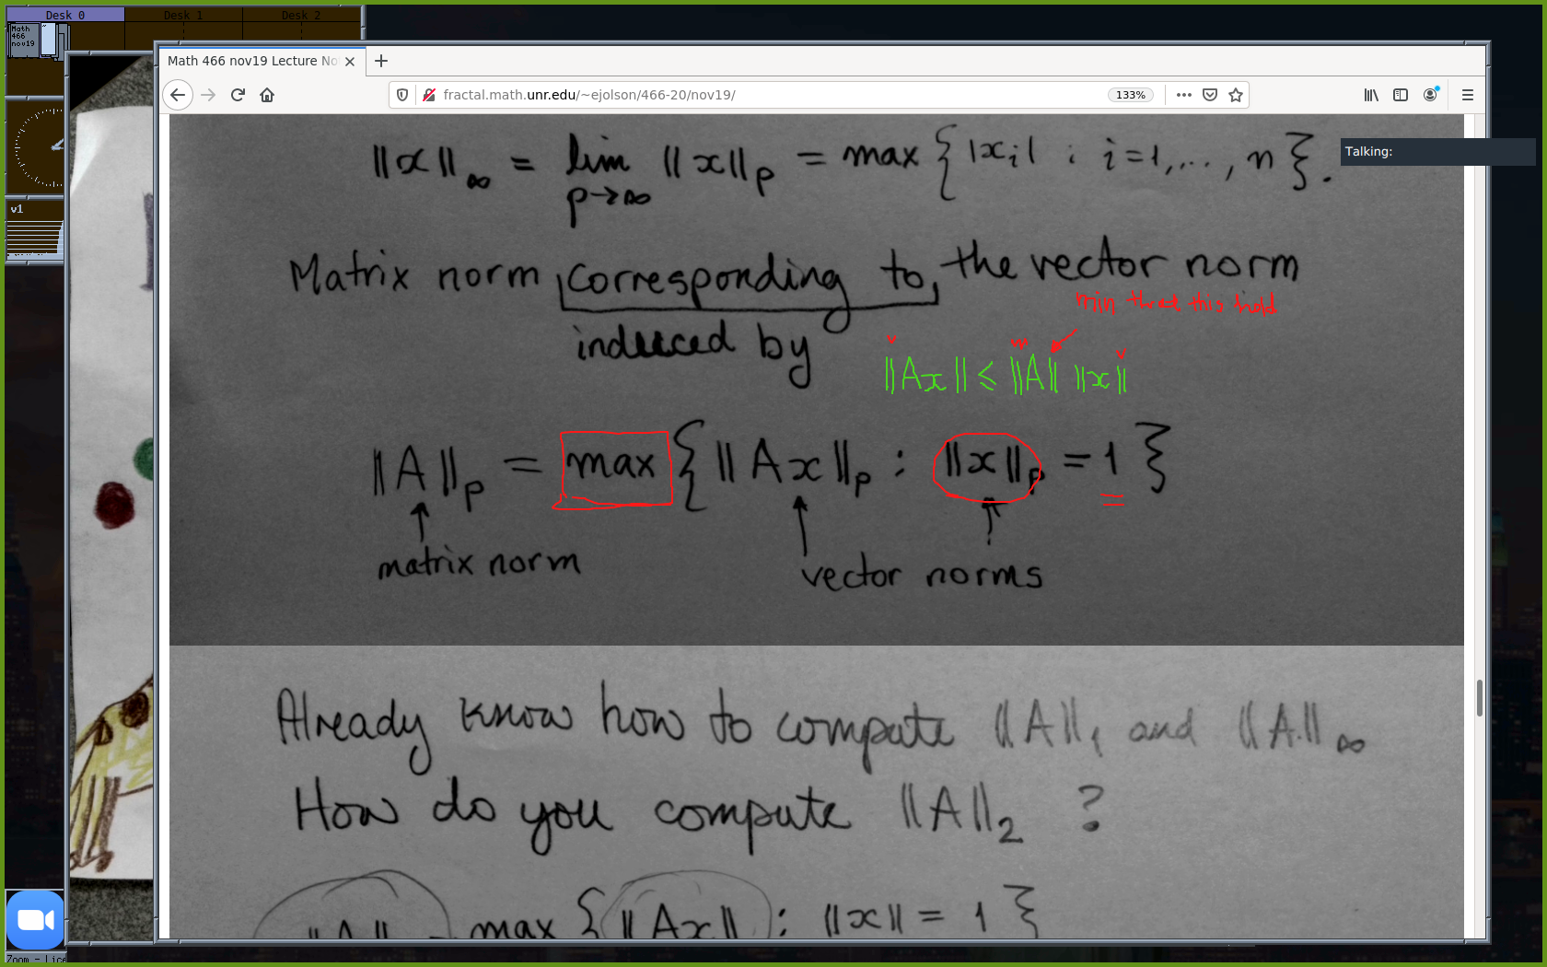
Task: Open Firefox account menu
Action: coord(1430,95)
